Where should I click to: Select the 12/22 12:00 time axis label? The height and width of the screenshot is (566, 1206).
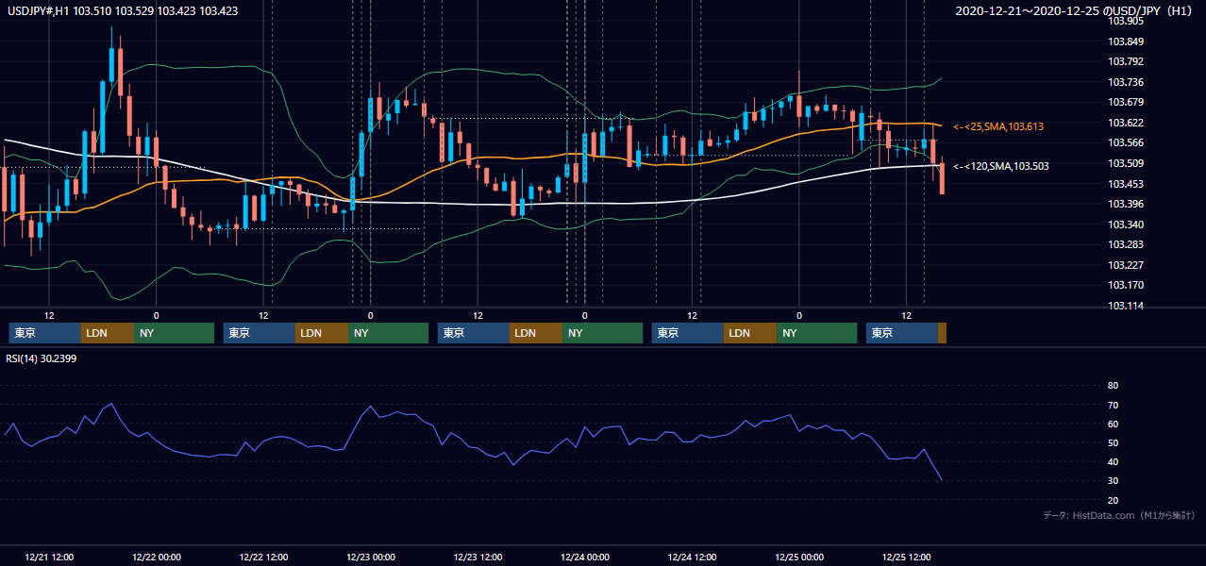pyautogui.click(x=263, y=557)
